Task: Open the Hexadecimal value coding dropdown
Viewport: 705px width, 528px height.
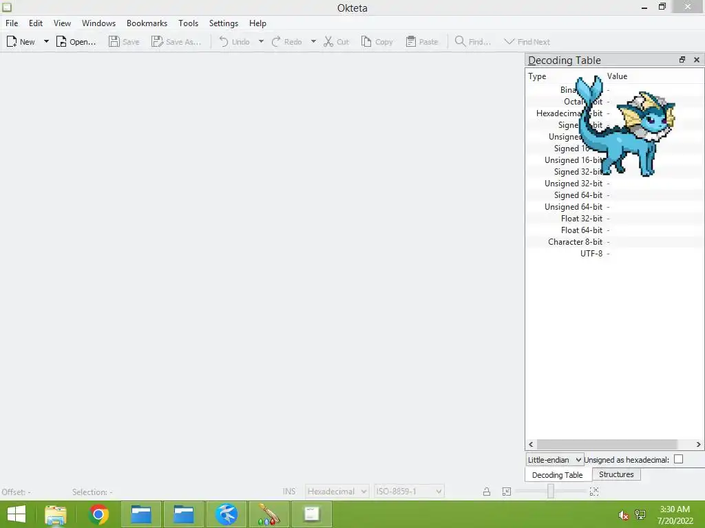Action: 337,492
